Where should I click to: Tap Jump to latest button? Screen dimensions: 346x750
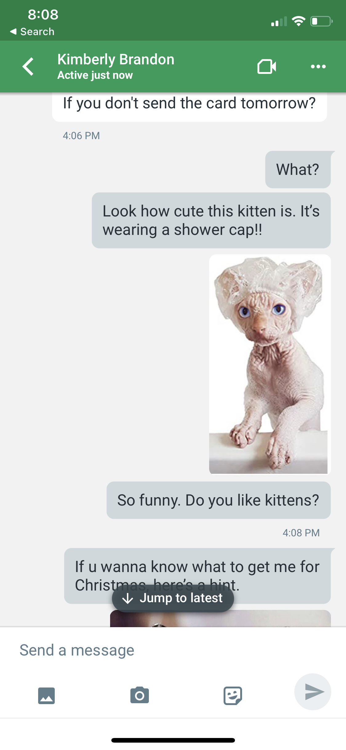173,598
